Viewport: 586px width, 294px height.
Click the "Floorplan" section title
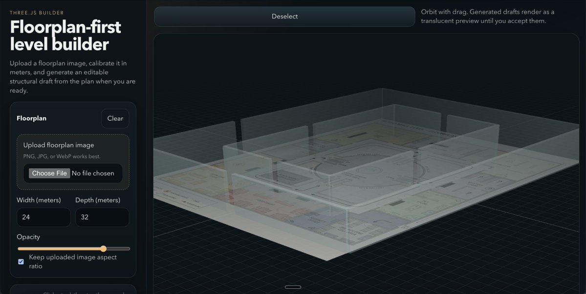point(32,118)
